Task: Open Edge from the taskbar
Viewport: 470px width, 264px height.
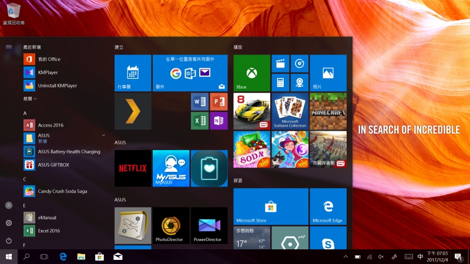Action: (x=63, y=256)
